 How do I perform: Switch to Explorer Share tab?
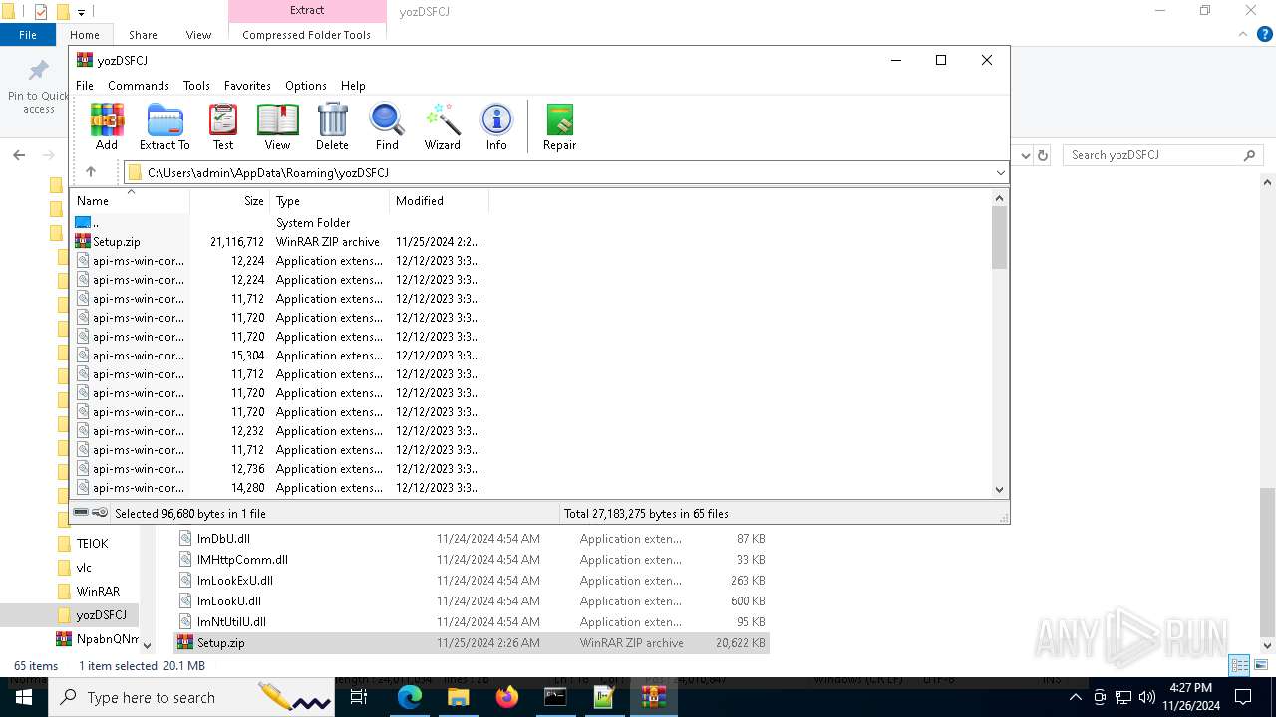click(x=143, y=35)
